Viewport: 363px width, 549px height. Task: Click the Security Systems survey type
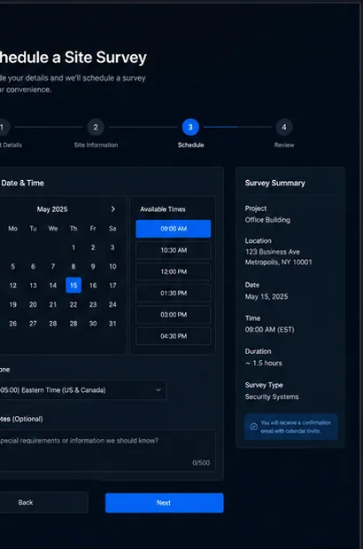272,396
